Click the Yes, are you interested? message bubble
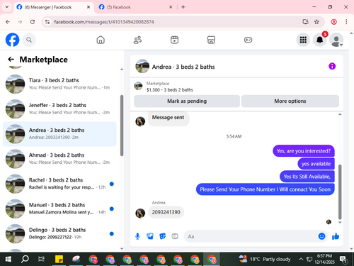The image size is (354, 266). 304,151
